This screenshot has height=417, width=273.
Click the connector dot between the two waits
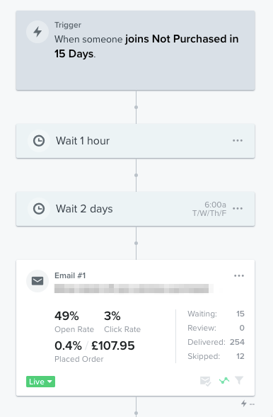136,175
